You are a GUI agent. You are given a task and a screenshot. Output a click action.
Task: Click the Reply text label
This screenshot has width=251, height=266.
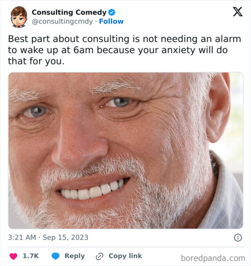click(x=75, y=256)
